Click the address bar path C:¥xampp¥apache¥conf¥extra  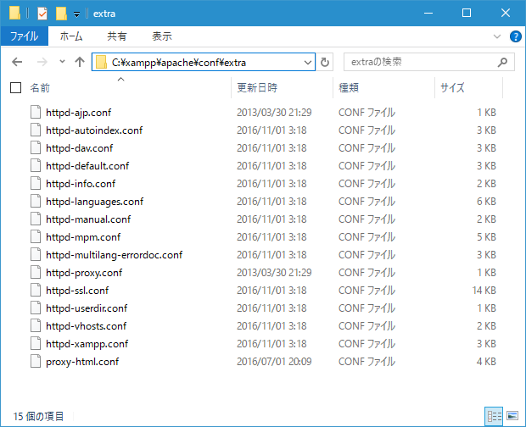tap(179, 63)
